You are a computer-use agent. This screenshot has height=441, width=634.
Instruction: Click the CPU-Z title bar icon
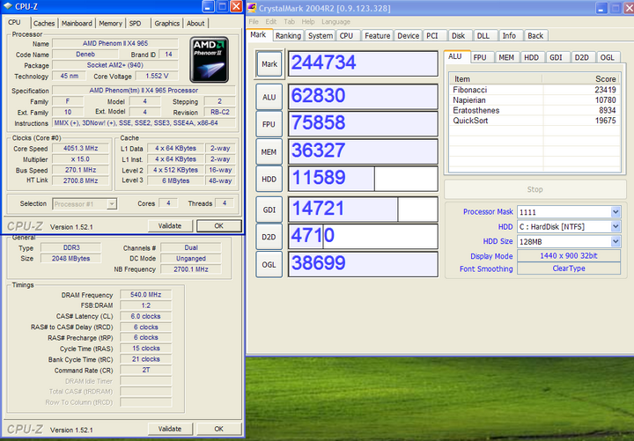[x=8, y=6]
